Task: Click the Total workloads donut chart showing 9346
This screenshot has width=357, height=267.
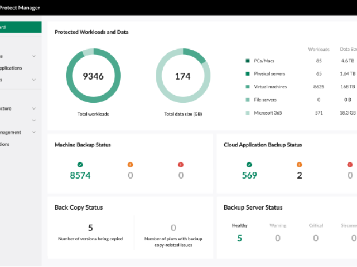Action: [93, 76]
